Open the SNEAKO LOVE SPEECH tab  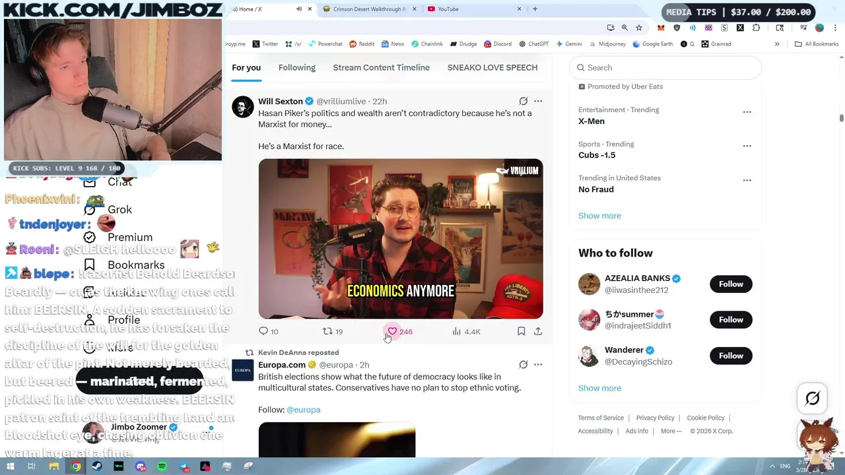point(492,67)
